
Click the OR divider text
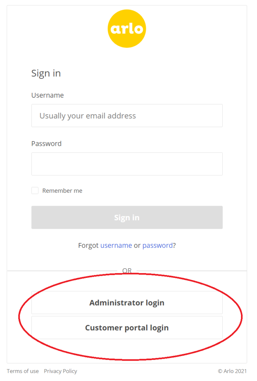pos(127,271)
